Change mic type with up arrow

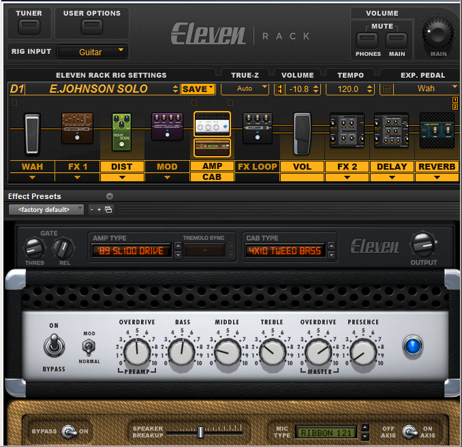pos(365,427)
